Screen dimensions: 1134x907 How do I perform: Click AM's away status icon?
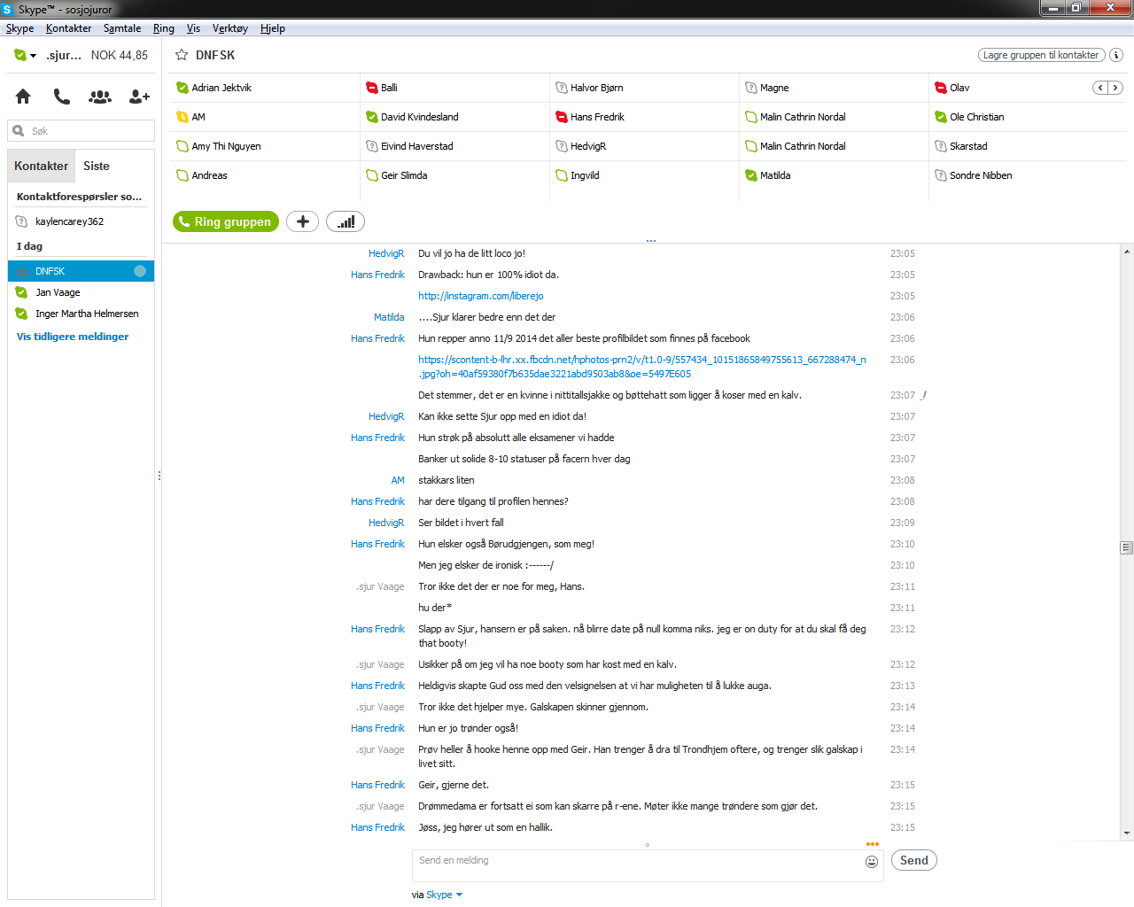(183, 117)
